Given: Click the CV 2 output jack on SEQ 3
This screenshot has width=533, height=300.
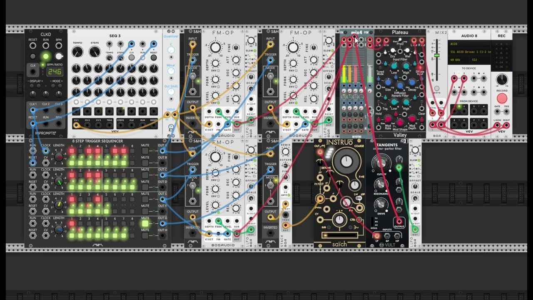Looking at the screenshot, I should pyautogui.click(x=87, y=125).
